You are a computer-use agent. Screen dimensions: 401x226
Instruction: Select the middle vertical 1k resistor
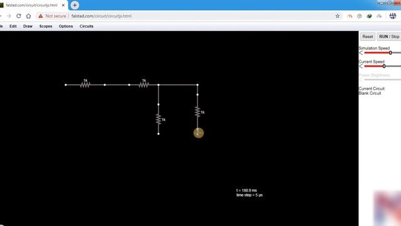point(159,119)
